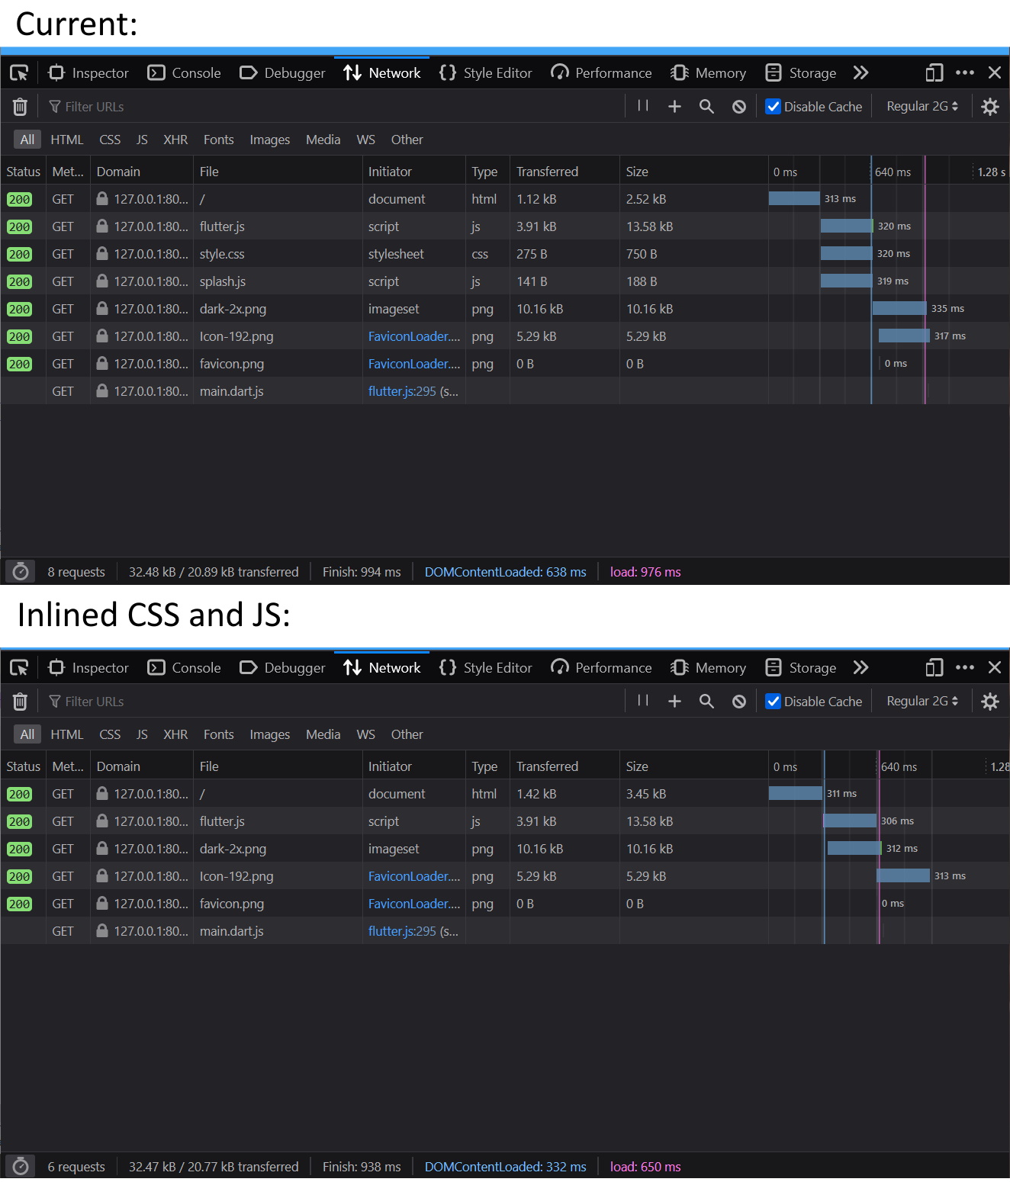The image size is (1010, 1182).
Task: Clear all network requests with trash icon
Action: click(20, 106)
